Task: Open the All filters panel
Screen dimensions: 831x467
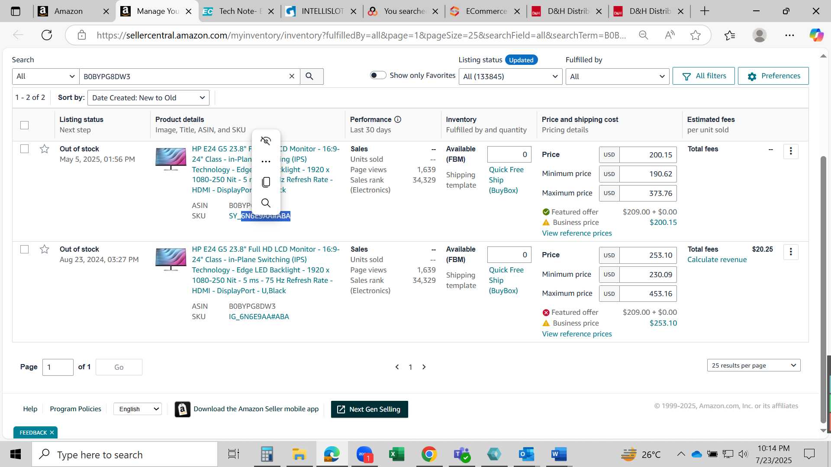Action: pyautogui.click(x=704, y=76)
